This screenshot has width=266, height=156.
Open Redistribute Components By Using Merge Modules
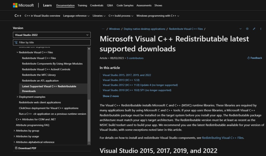point(52,64)
